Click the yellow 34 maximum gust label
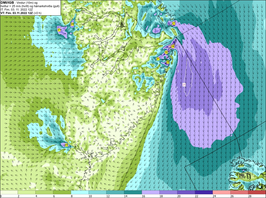This screenshot has height=198, width=266. click(173, 46)
